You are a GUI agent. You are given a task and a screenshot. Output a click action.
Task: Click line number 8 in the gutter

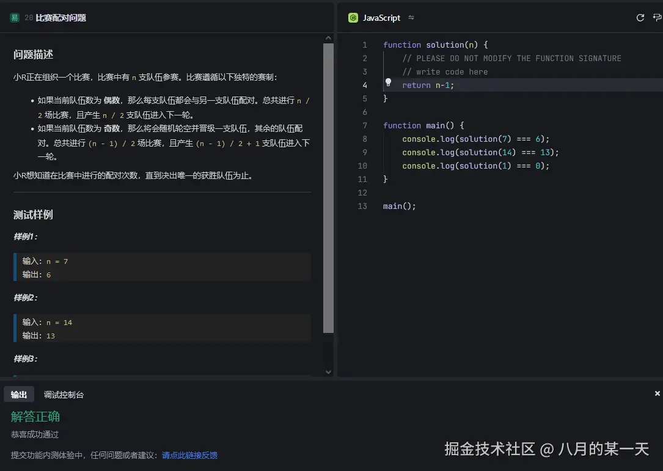point(365,139)
